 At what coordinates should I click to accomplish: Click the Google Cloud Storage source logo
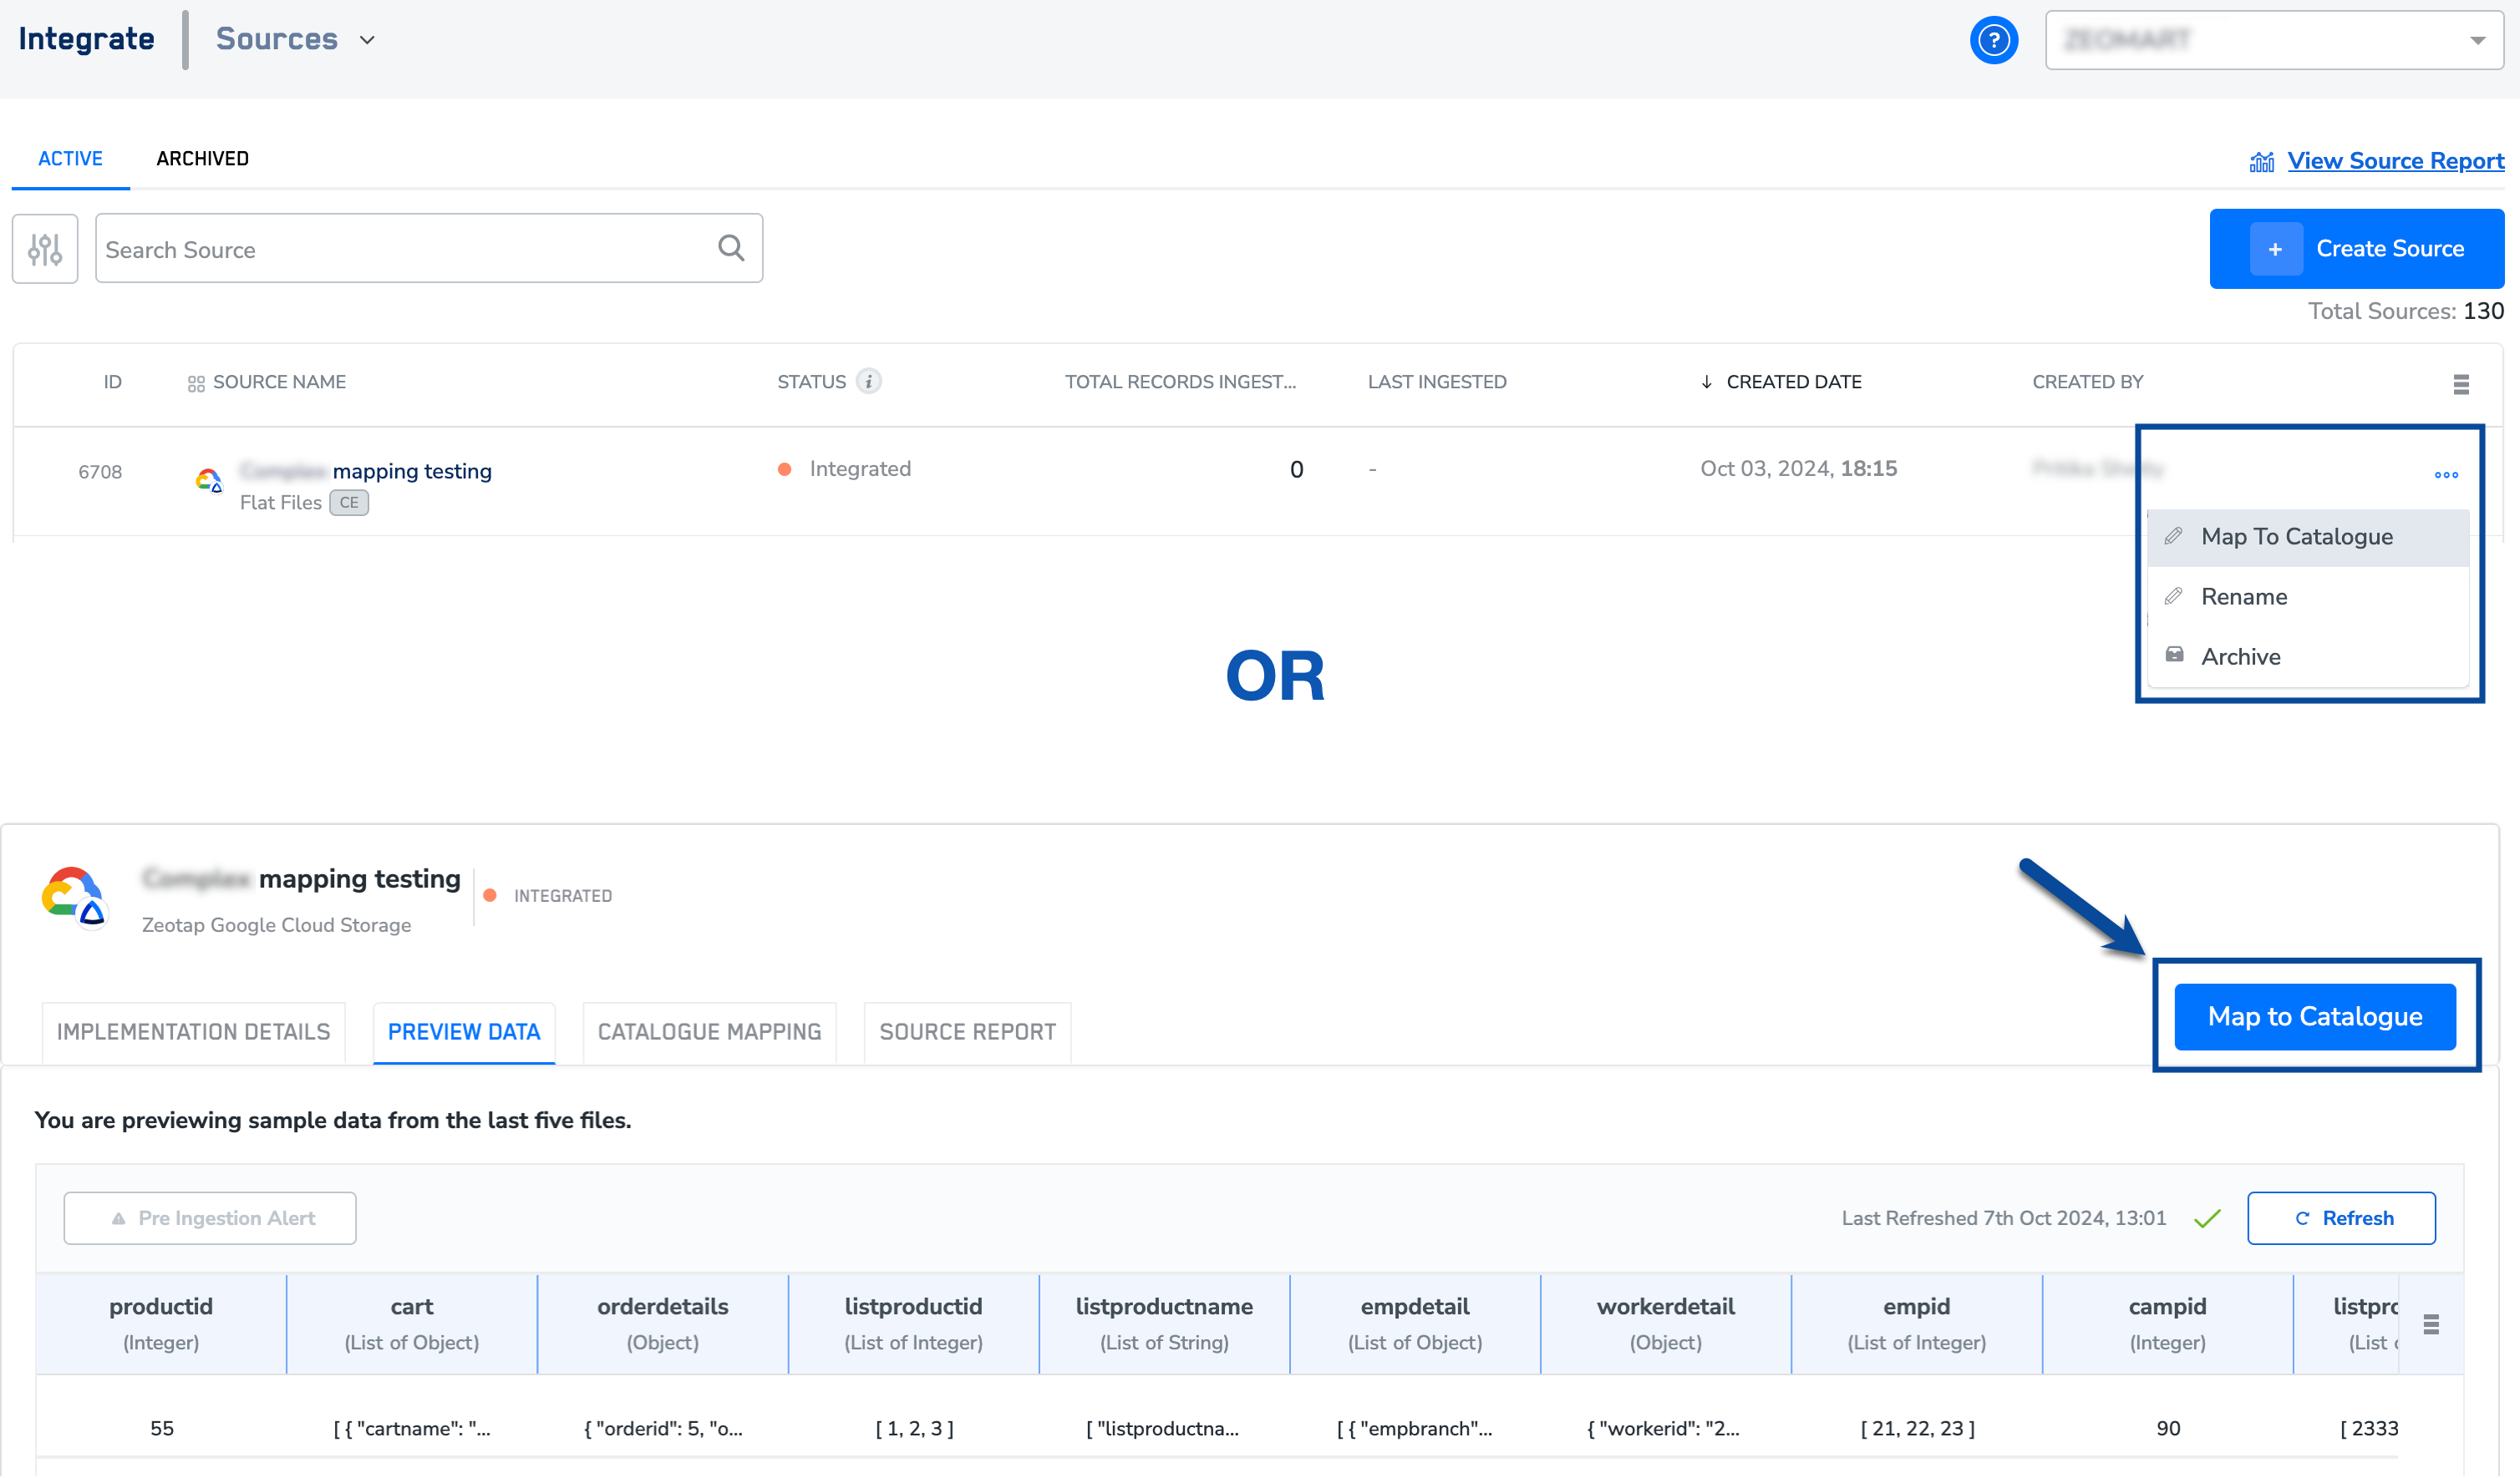point(73,895)
